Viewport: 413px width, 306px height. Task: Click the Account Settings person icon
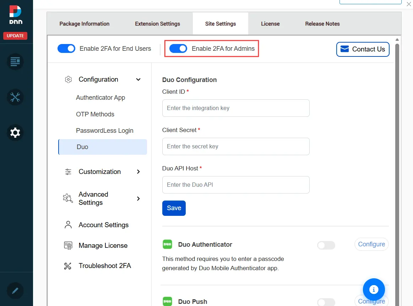tap(68, 225)
